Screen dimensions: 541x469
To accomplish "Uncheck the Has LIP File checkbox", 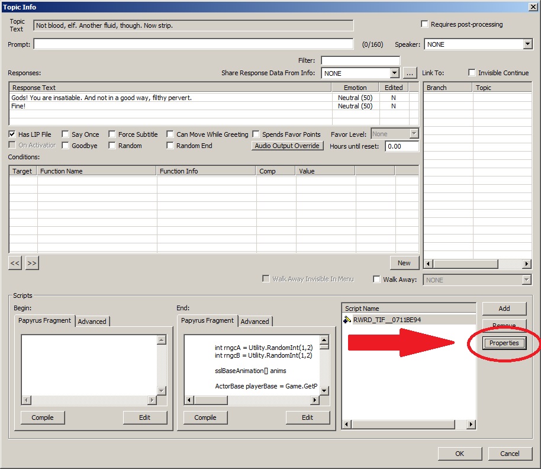I will [x=12, y=134].
